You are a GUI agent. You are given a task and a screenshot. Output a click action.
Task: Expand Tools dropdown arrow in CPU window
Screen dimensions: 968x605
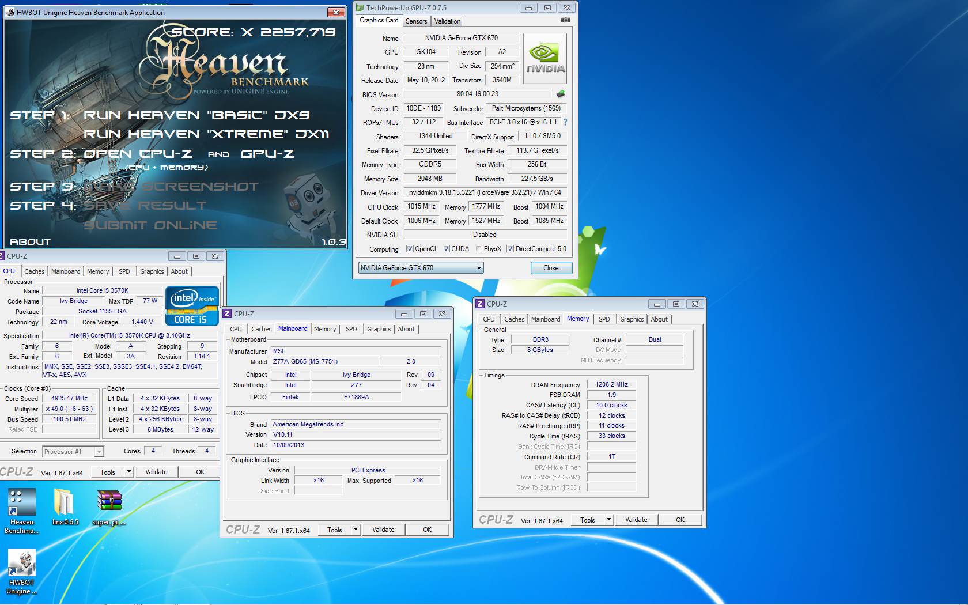128,472
